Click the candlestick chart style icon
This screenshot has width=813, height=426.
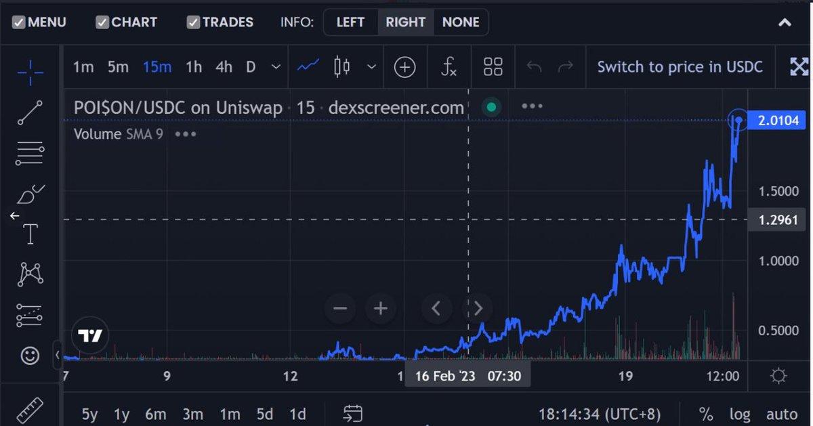342,66
